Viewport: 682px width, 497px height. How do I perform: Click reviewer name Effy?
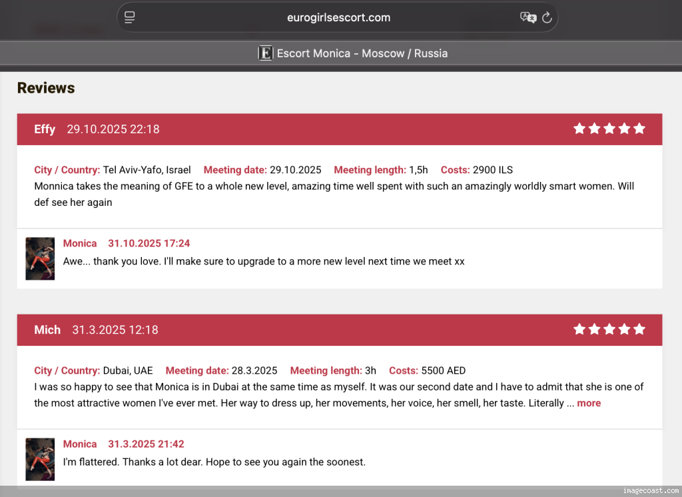point(45,129)
